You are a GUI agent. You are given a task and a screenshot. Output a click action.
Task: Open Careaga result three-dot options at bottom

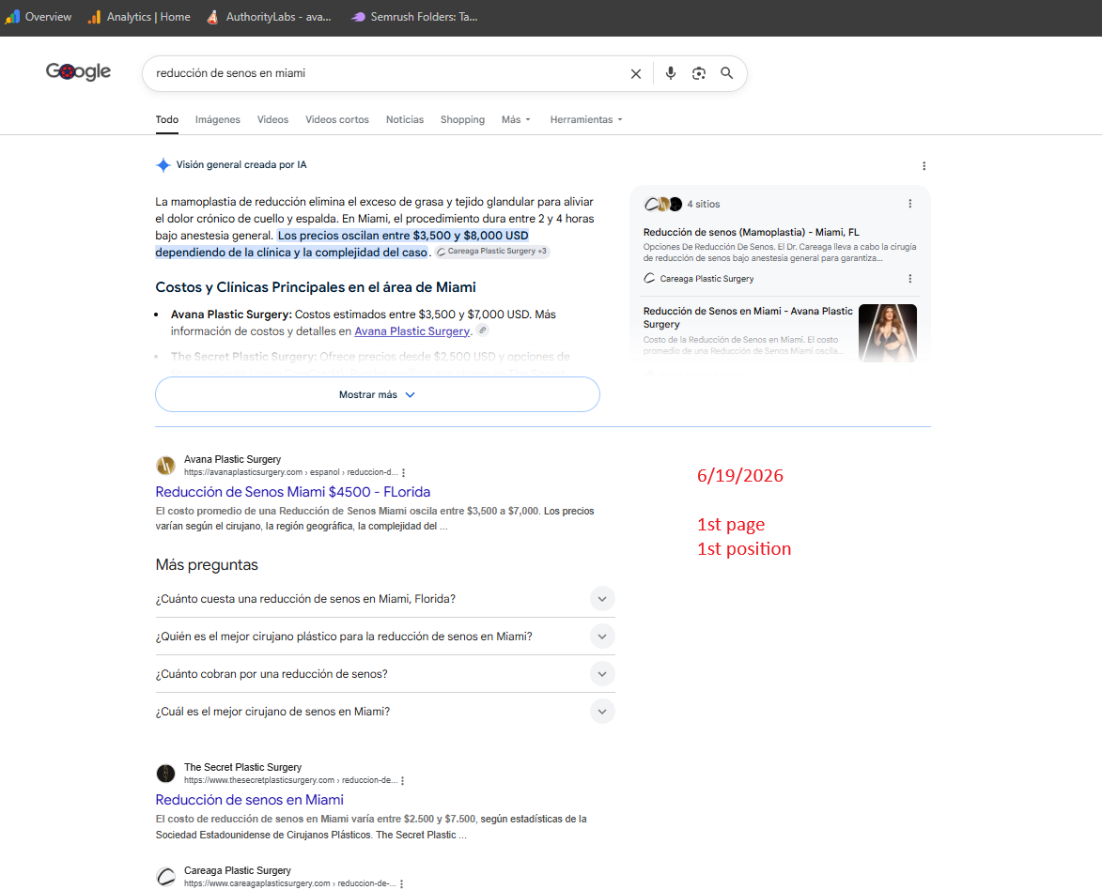pos(402,883)
